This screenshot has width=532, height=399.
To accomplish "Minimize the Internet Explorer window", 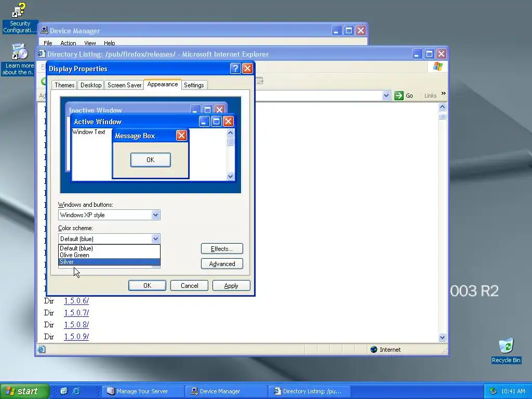I will 417,54.
